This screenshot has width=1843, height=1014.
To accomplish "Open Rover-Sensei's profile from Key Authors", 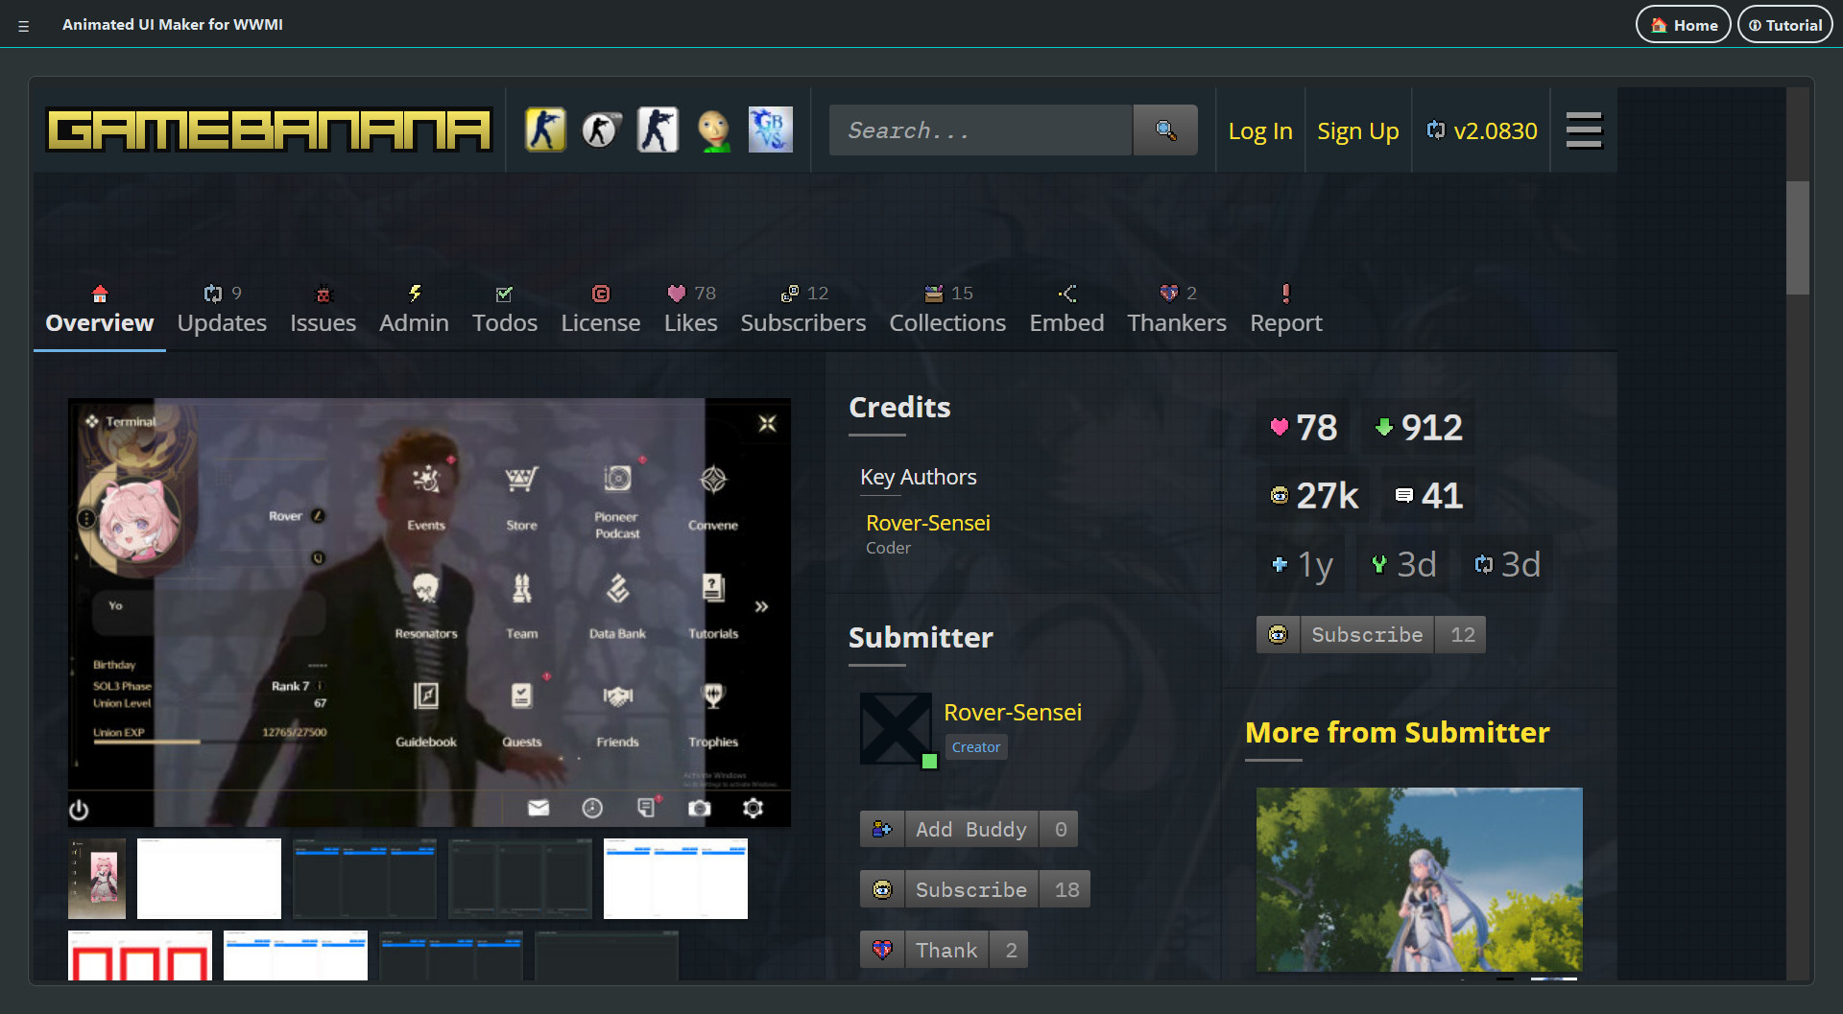I will tap(927, 523).
